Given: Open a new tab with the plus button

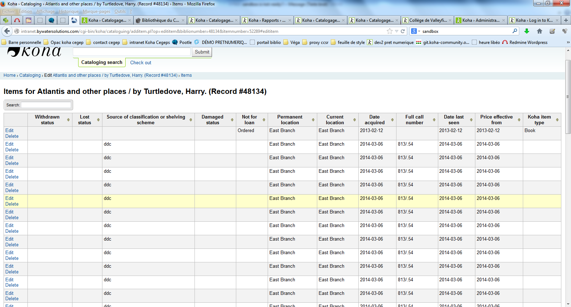Looking at the screenshot, I should pyautogui.click(x=566, y=20).
